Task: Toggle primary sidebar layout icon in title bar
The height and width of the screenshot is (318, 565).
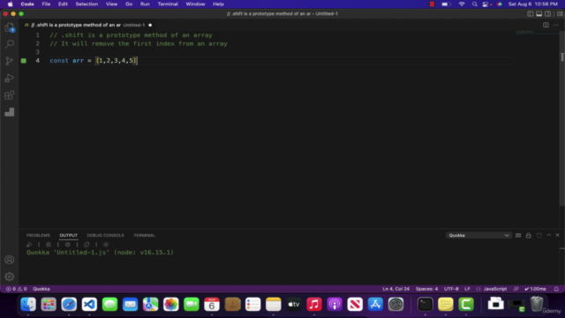Action: pyautogui.click(x=530, y=14)
